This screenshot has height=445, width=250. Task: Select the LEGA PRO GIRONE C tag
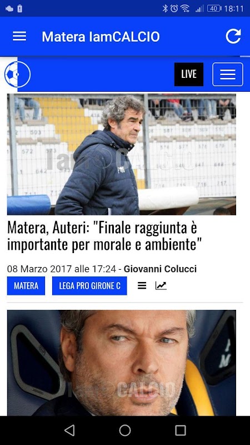pos(89,286)
